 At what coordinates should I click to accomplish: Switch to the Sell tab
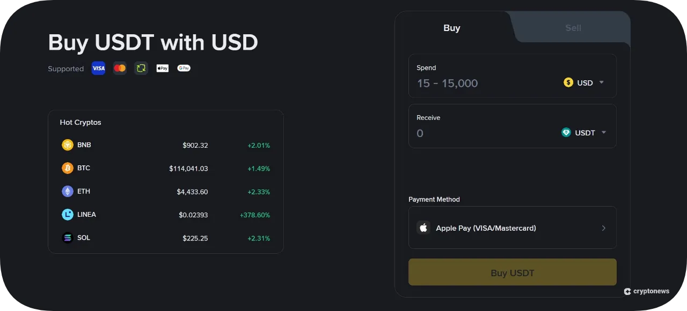click(x=573, y=28)
